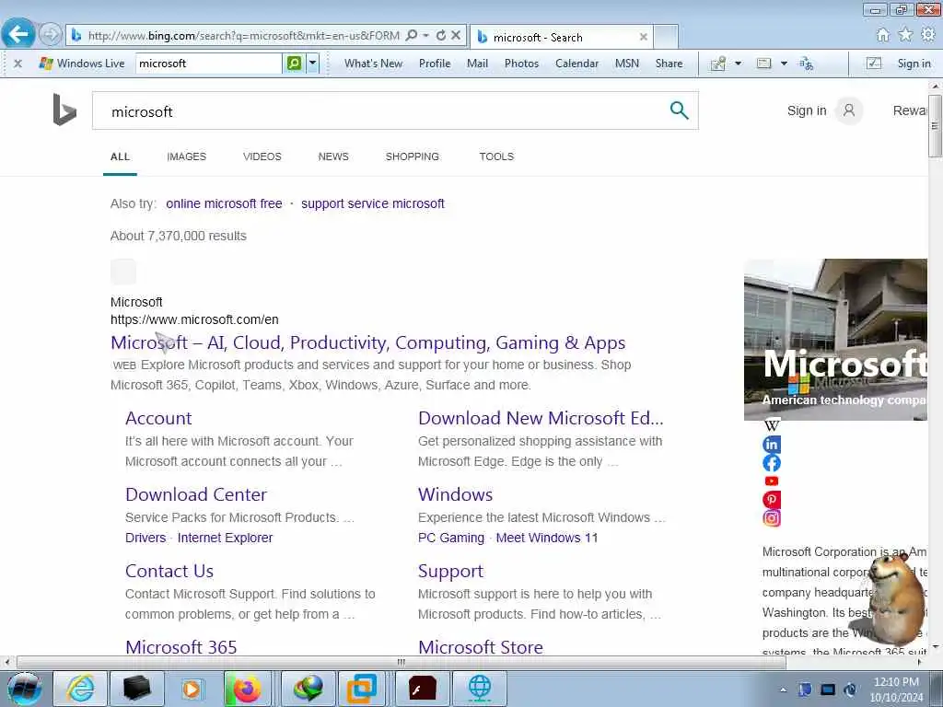
Task: Click the refresh icon in address bar
Action: (x=441, y=36)
